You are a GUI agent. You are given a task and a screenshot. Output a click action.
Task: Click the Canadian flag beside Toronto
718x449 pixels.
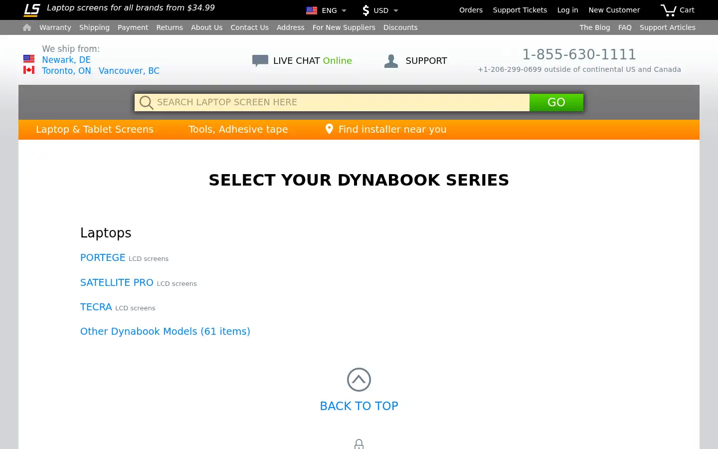(29, 70)
